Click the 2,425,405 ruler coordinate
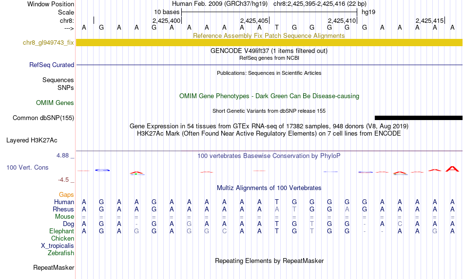Image resolution: width=463 pixels, height=279 pixels. click(x=254, y=20)
